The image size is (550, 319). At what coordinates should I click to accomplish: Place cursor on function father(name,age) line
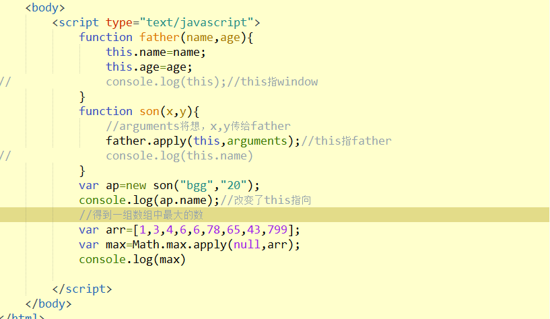[166, 37]
